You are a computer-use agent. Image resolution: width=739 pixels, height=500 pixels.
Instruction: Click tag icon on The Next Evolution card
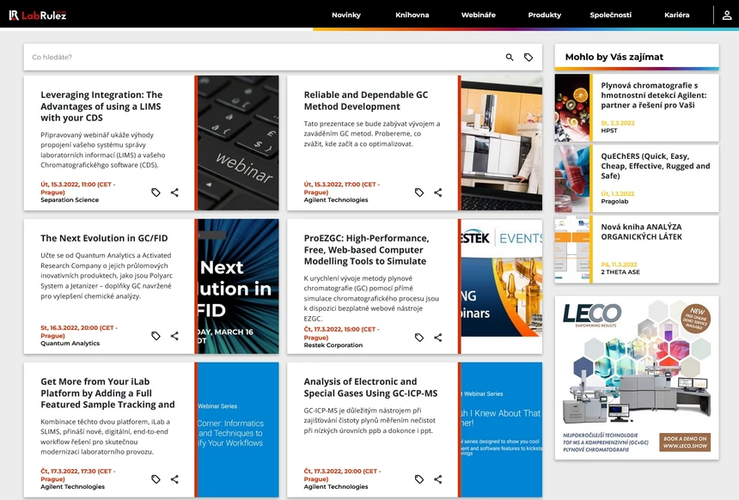pyautogui.click(x=156, y=337)
